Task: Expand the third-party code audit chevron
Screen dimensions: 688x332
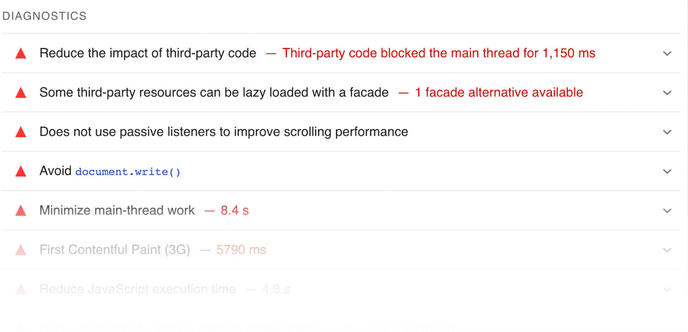Action: [667, 54]
